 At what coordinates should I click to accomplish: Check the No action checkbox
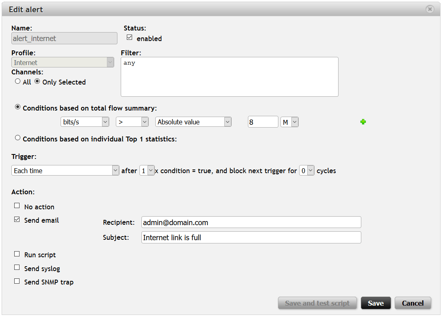(17, 206)
